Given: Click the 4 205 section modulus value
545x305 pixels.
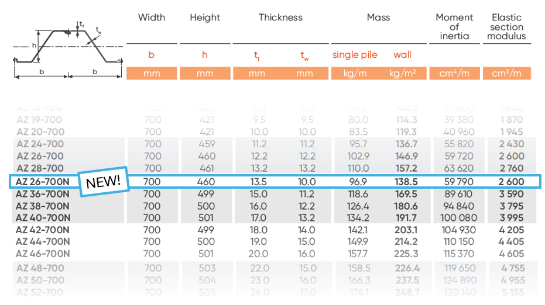Looking at the screenshot, I should point(511,230).
